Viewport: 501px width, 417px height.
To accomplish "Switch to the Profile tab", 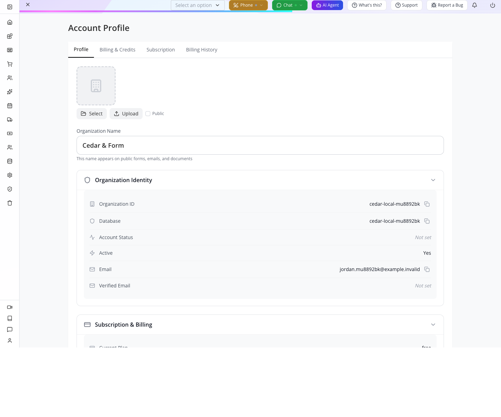I will (81, 49).
